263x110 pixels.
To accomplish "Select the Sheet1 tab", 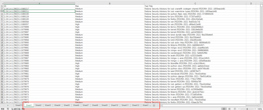I will click(x=29, y=105).
